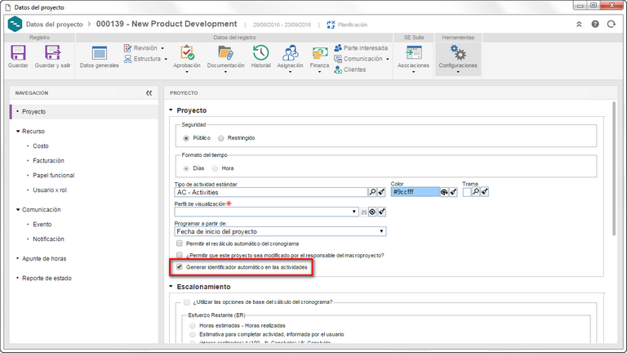Click Datos del proyecto breadcrumb

(x=55, y=25)
